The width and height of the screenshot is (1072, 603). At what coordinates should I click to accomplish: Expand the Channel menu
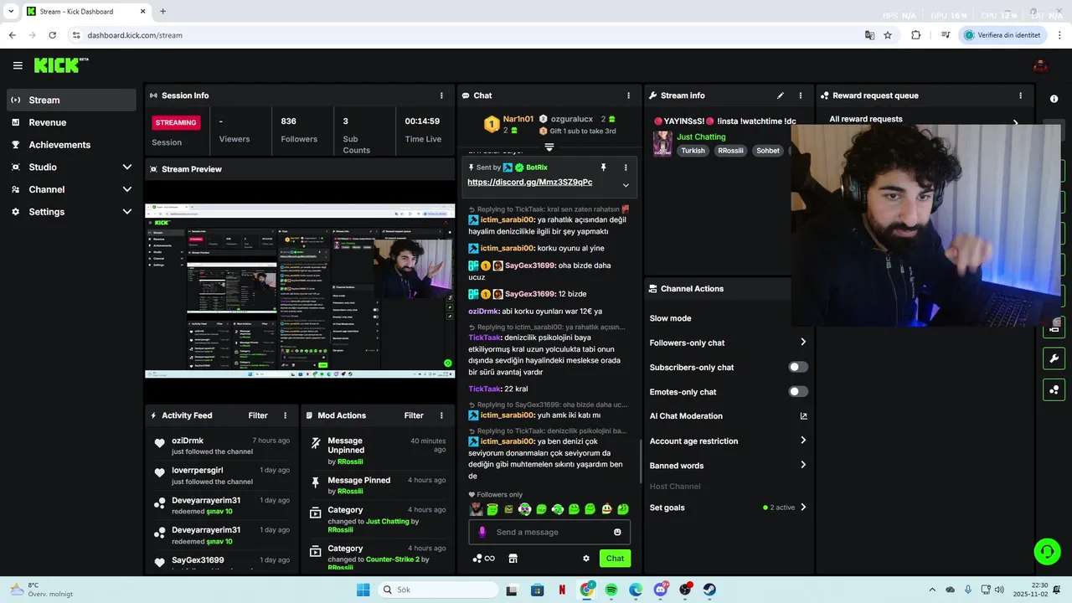(71, 189)
